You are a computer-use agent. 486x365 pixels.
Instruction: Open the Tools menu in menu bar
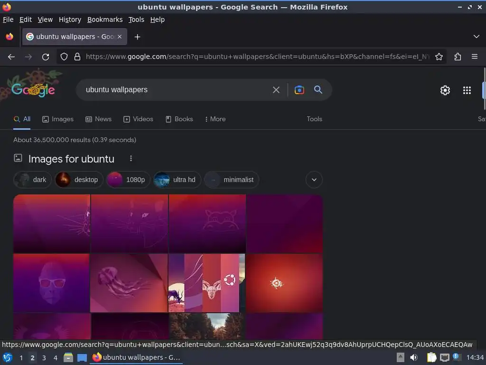point(136,19)
